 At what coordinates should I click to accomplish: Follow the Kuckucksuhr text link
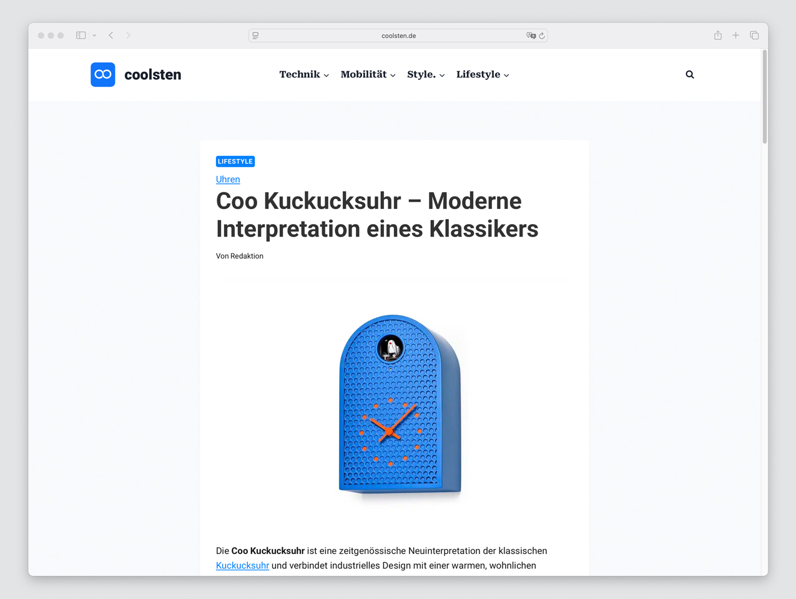point(242,566)
